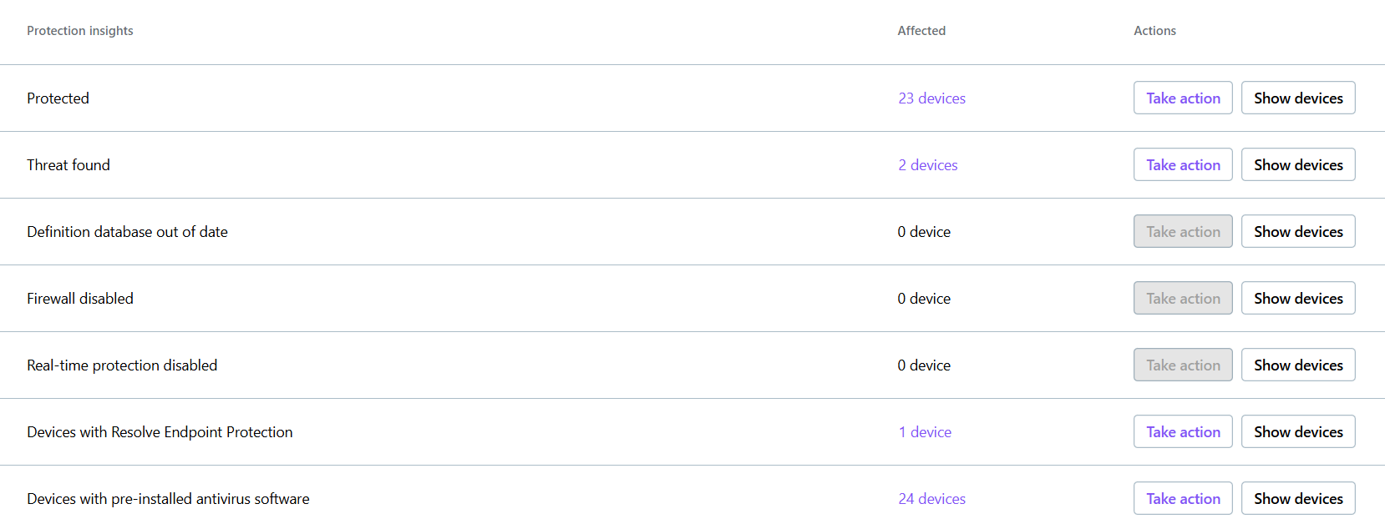Open the 23 devices link
Image resolution: width=1385 pixels, height=529 pixels.
pyautogui.click(x=931, y=98)
